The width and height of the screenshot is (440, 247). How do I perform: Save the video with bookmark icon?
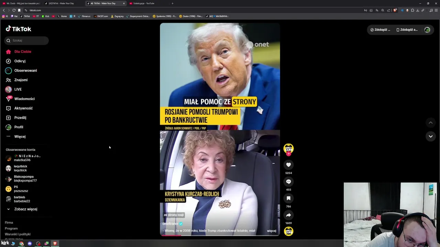point(288,198)
